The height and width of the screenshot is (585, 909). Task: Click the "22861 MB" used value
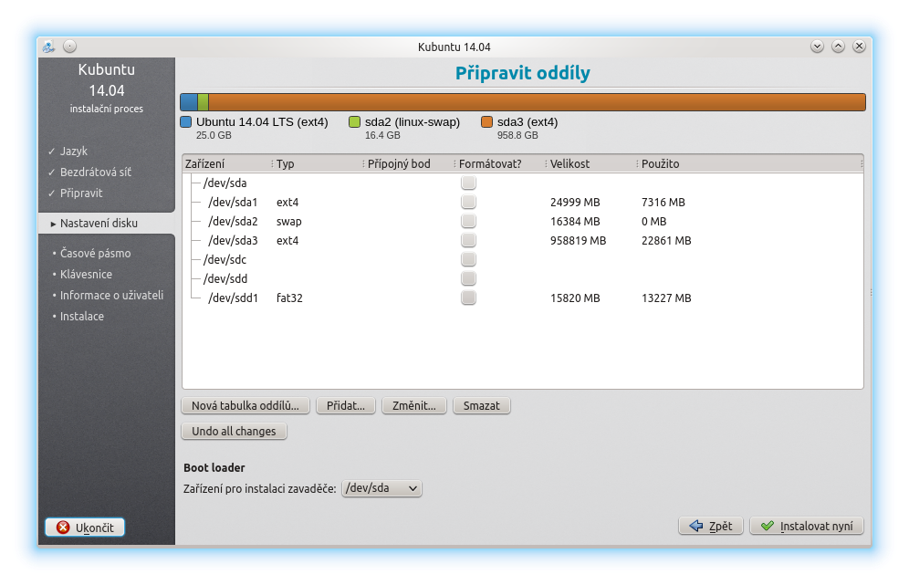point(666,241)
